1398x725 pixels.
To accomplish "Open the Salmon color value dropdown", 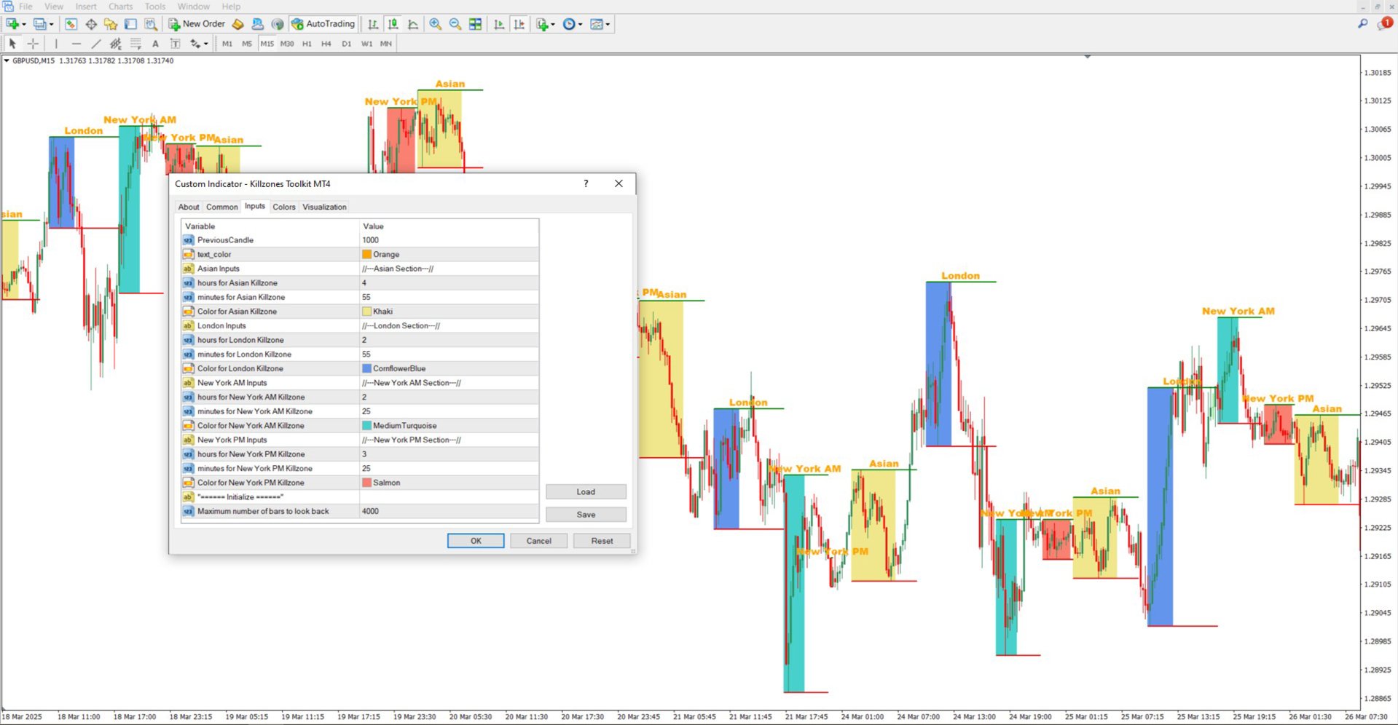I will 449,483.
